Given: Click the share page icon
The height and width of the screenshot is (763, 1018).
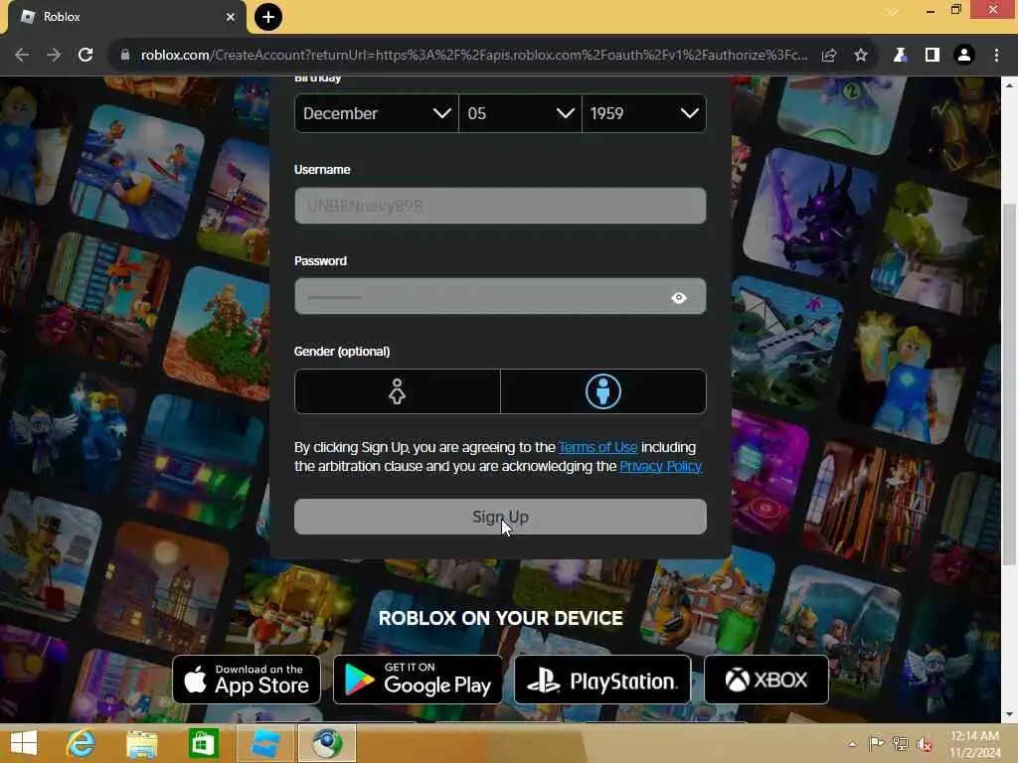Looking at the screenshot, I should click(828, 56).
